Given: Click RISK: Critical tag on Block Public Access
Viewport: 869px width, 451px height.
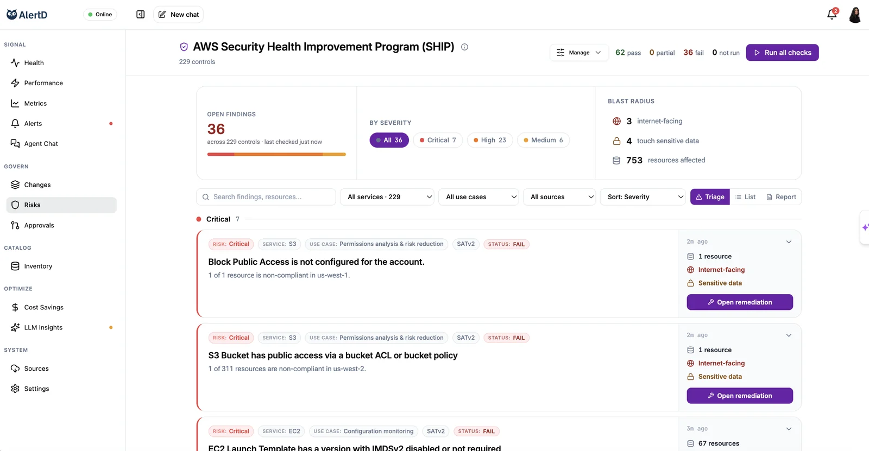Looking at the screenshot, I should (231, 244).
